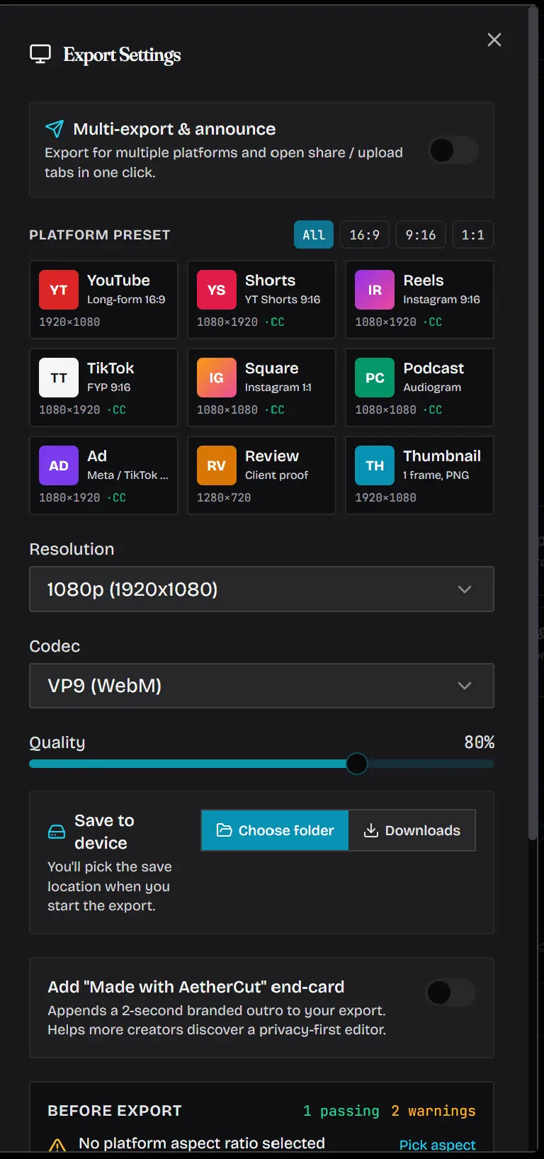Filter presets by 1:1 aspect
The height and width of the screenshot is (1159, 544).
pyautogui.click(x=473, y=234)
